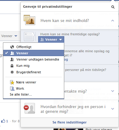Click the lock icon beside Kun mig
The height and width of the screenshot is (130, 119).
12,66
